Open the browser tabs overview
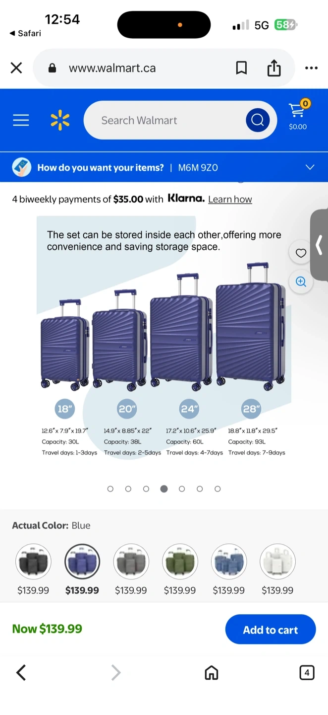 point(307,673)
